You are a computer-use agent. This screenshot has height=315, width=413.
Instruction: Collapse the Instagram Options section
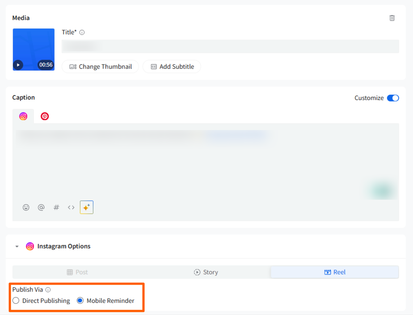(17, 247)
